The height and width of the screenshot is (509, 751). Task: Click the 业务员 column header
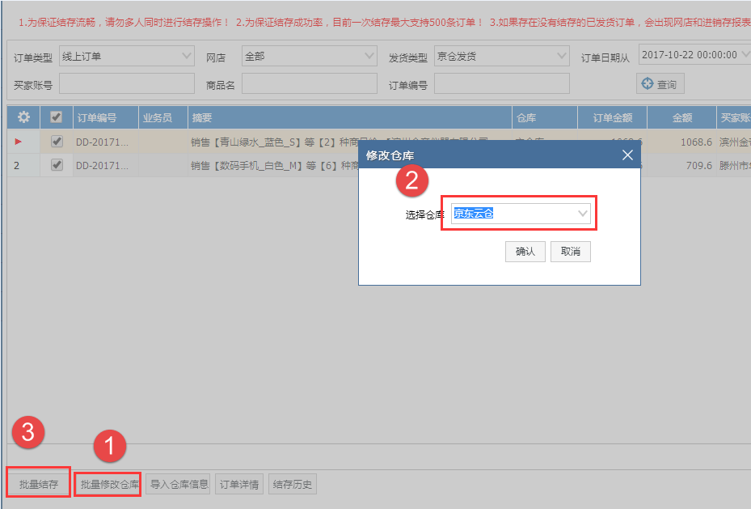coord(162,117)
